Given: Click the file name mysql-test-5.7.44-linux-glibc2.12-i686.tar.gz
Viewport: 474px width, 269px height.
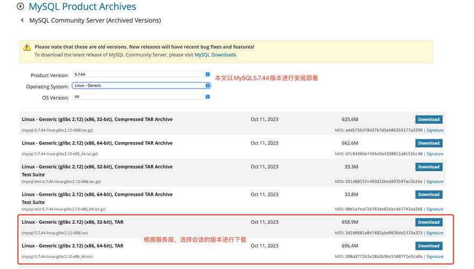Looking at the screenshot, I should [x=61, y=182].
